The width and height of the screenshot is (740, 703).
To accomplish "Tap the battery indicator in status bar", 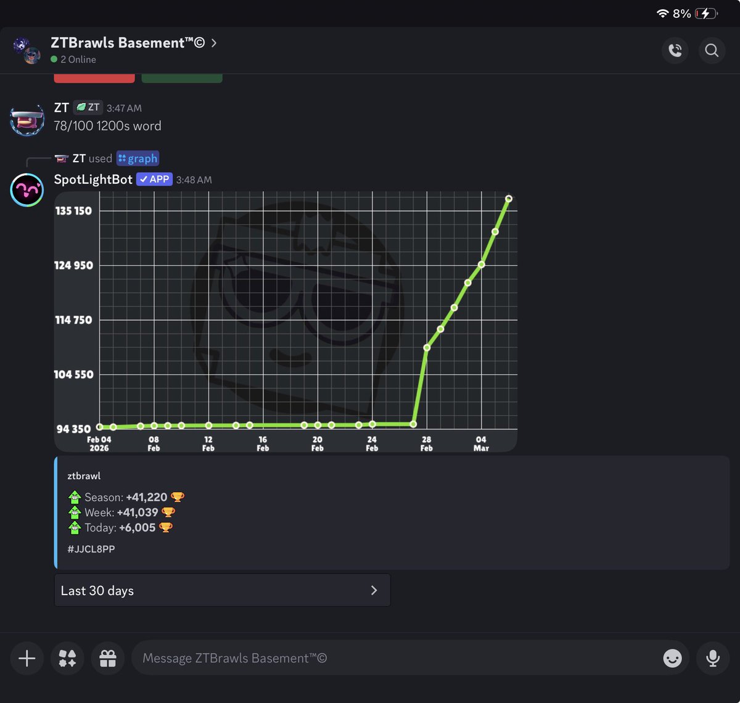I will [705, 14].
